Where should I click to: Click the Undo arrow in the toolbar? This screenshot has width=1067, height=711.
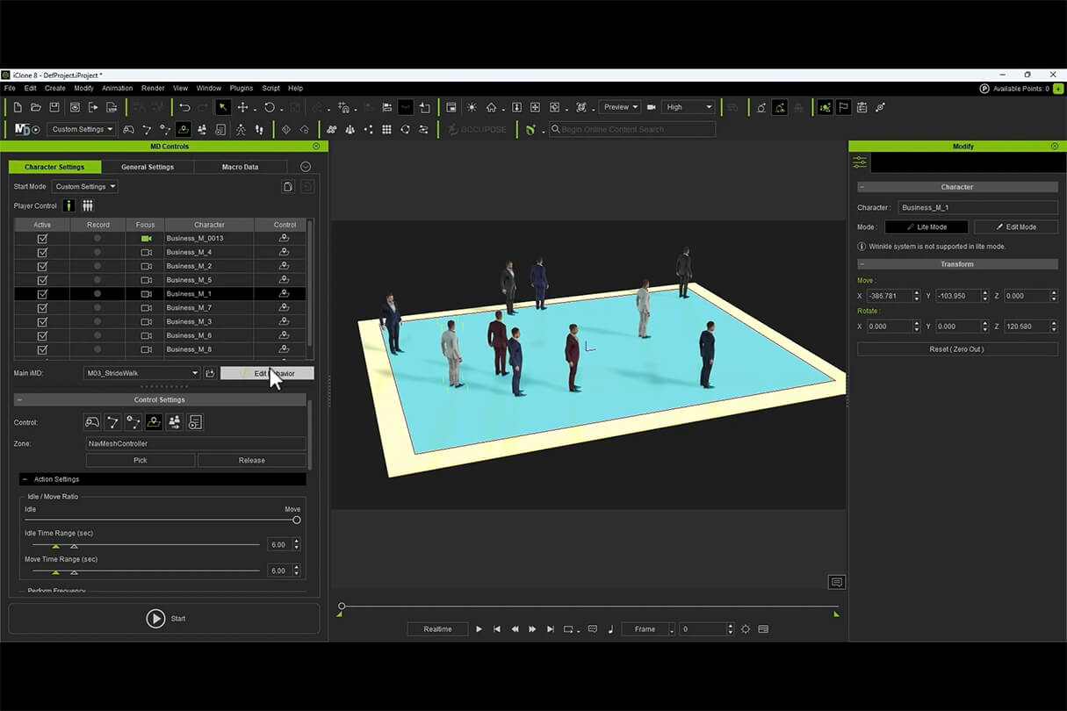[x=184, y=107]
